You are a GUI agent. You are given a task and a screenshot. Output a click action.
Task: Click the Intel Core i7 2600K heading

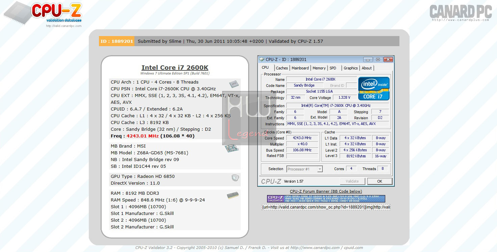(175, 67)
